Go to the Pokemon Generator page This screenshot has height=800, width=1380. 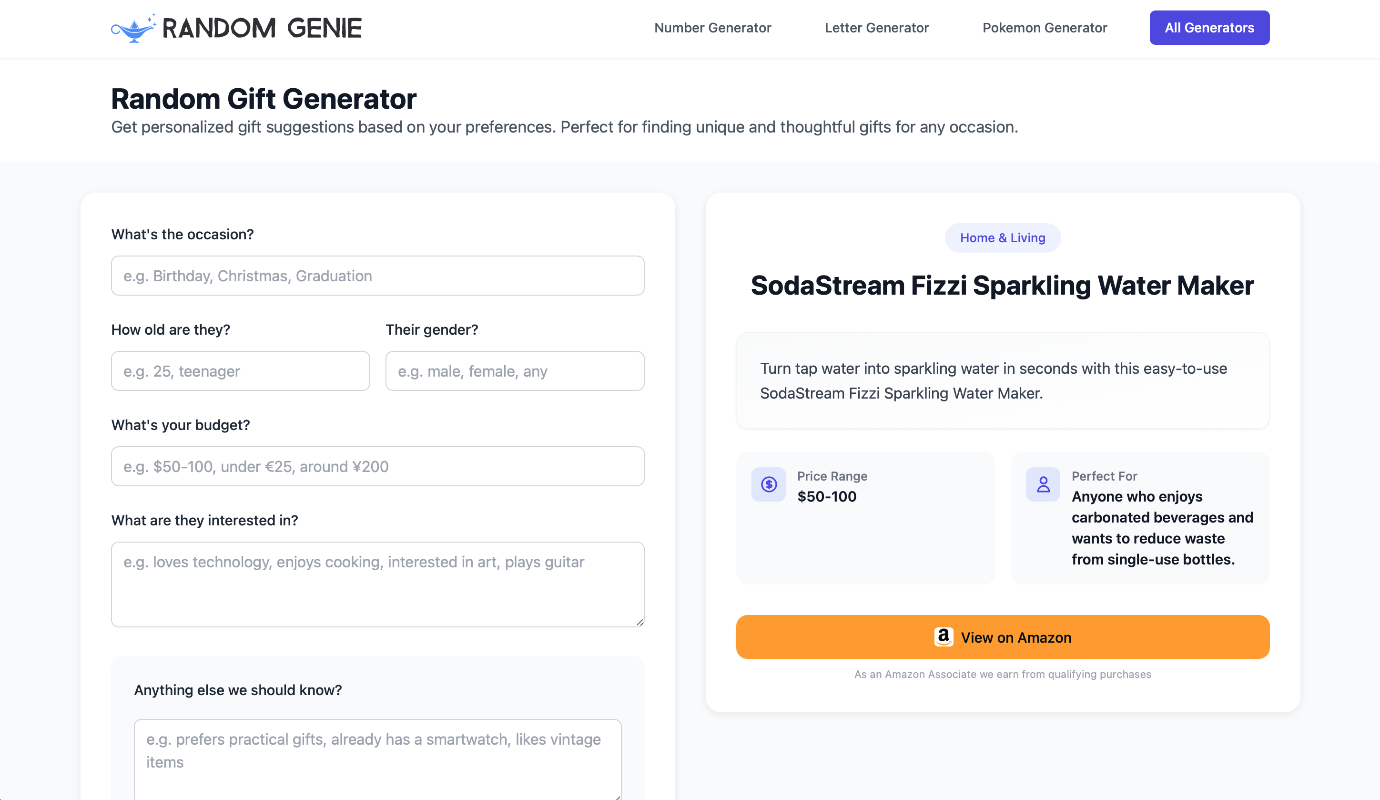[1045, 28]
